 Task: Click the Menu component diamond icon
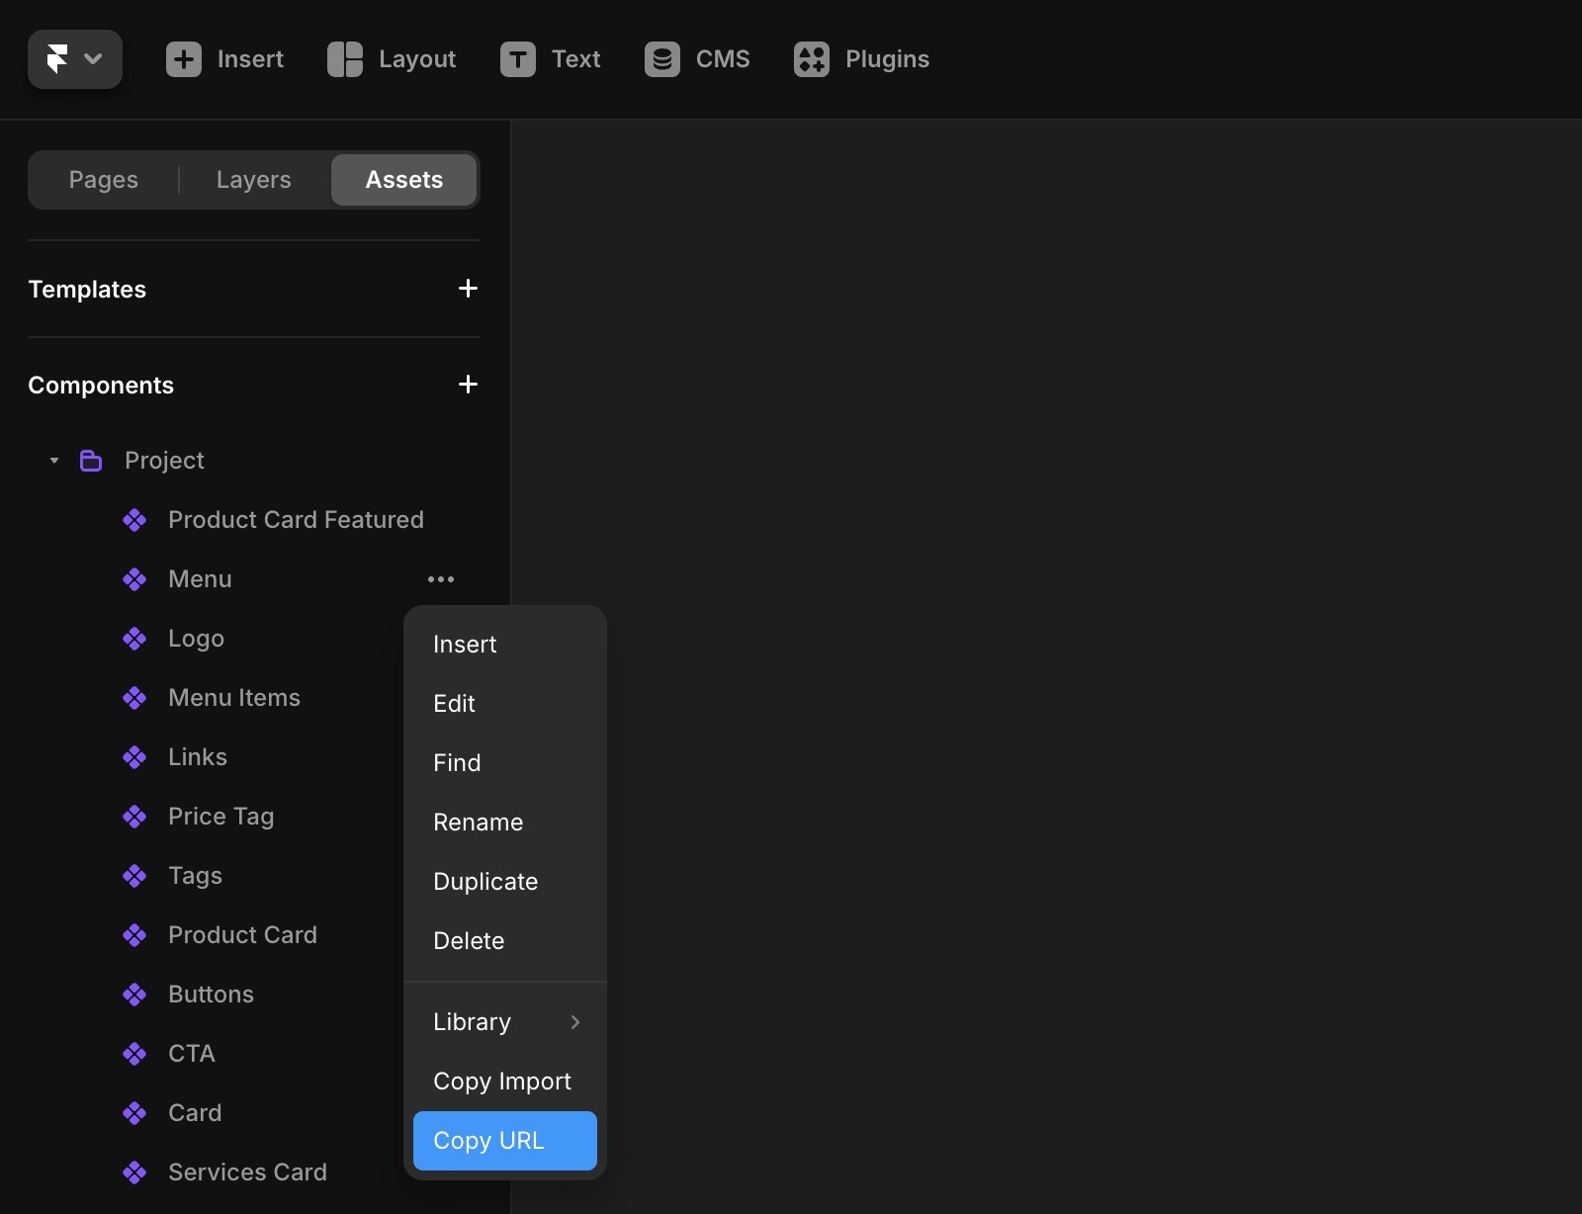tap(134, 579)
